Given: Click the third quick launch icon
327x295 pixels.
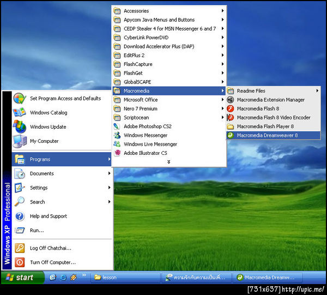Looking at the screenshot, I should click(74, 278).
